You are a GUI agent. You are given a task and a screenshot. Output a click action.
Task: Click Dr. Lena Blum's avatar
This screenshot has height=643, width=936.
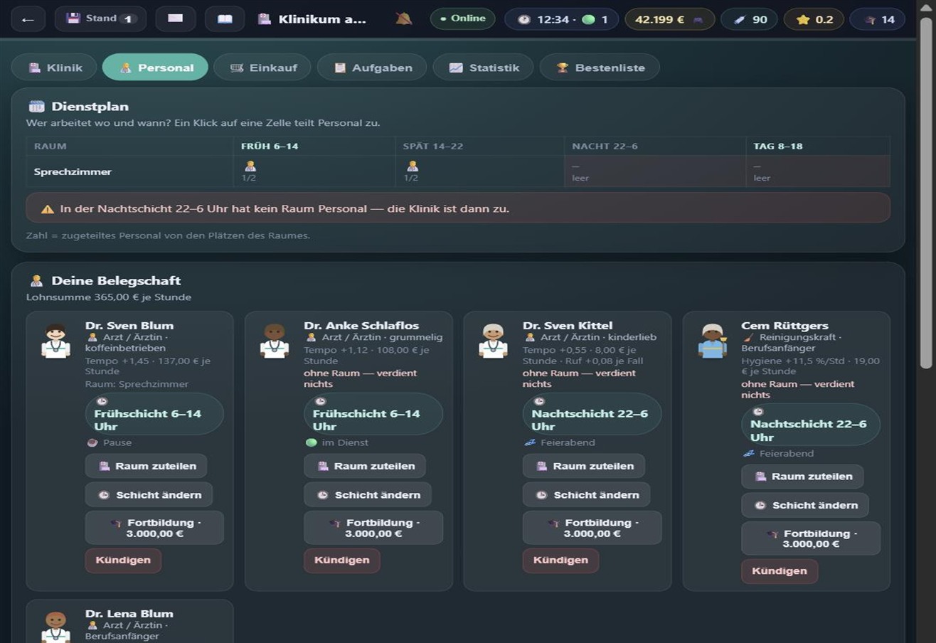[x=55, y=628]
